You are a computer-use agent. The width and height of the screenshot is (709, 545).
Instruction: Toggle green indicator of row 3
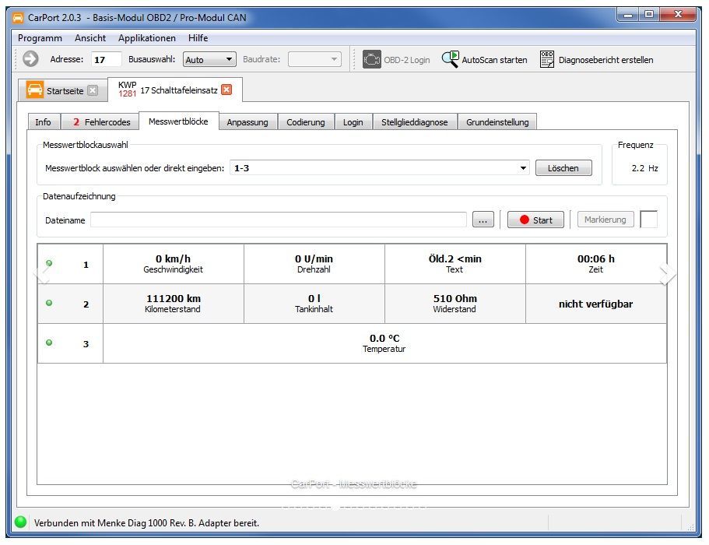click(49, 343)
